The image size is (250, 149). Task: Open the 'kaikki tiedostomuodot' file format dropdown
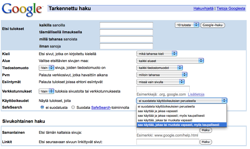[159, 68]
